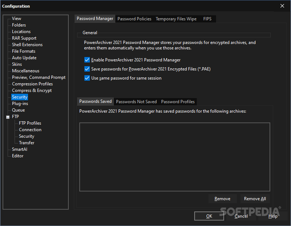Image resolution: width=291 pixels, height=226 pixels.
Task: Open Miscellaneous settings
Action: pyautogui.click(x=25, y=71)
